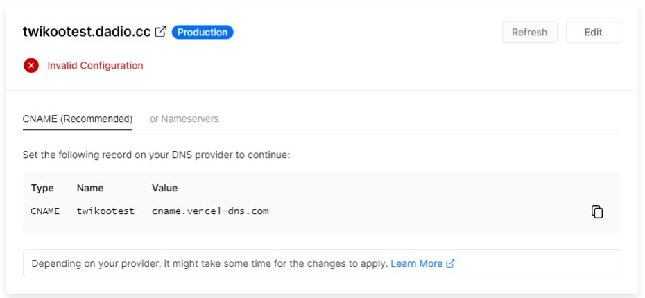The width and height of the screenshot is (645, 298).
Task: Switch to the Nameservers tab
Action: point(184,119)
